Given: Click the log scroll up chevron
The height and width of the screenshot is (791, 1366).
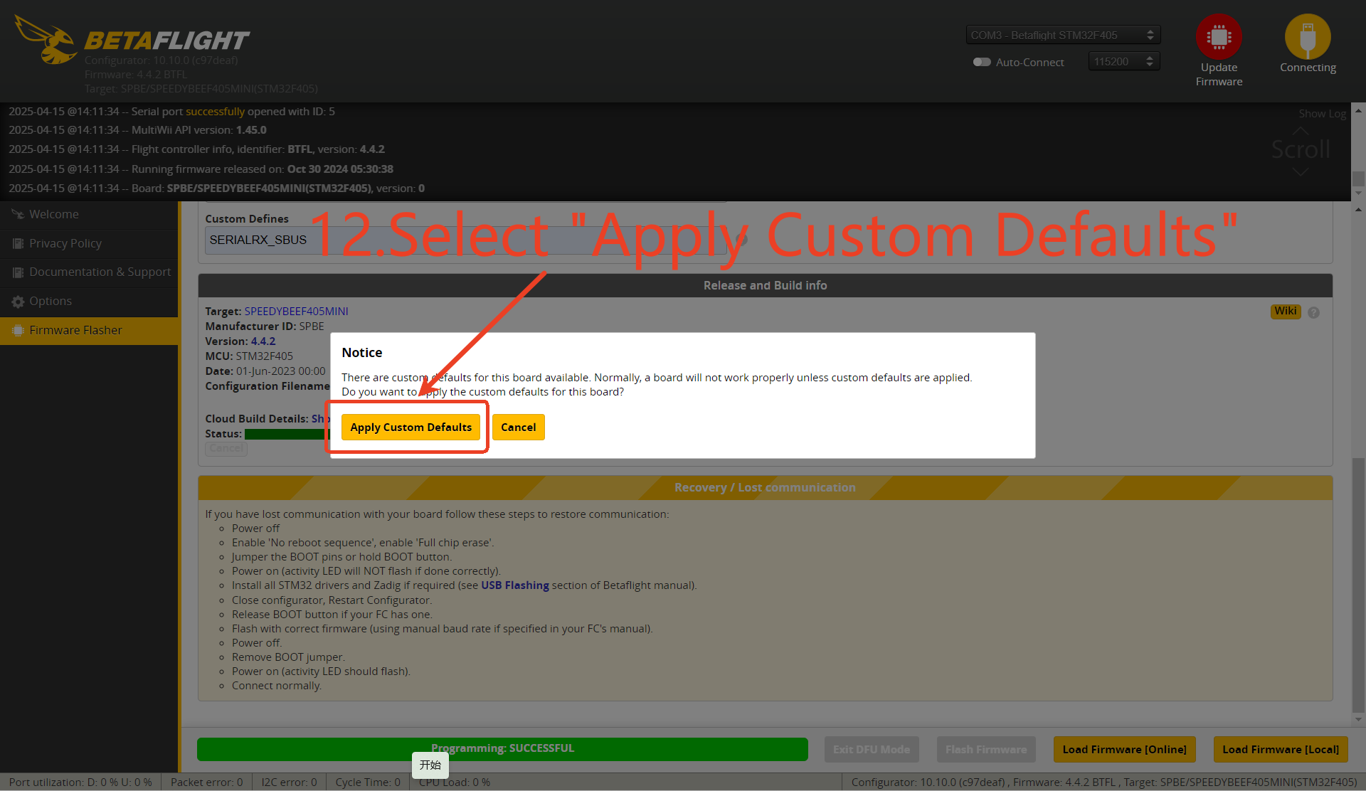Looking at the screenshot, I should (x=1301, y=131).
